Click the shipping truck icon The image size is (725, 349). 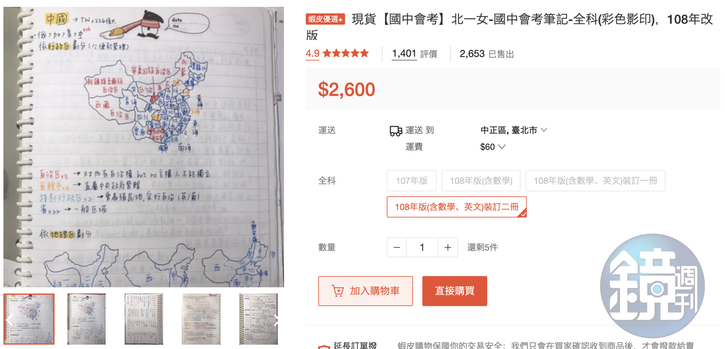[396, 131]
